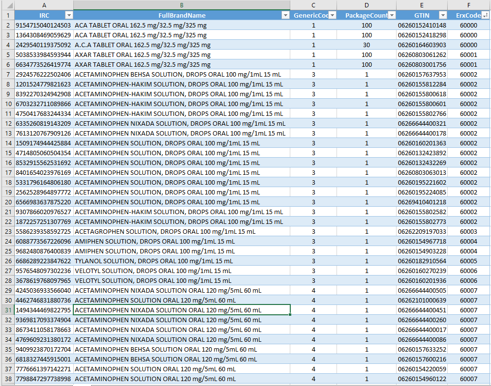This screenshot has width=491, height=386.
Task: Click AMIPHEN SOLUTION cell in row 24
Action: pos(182,241)
